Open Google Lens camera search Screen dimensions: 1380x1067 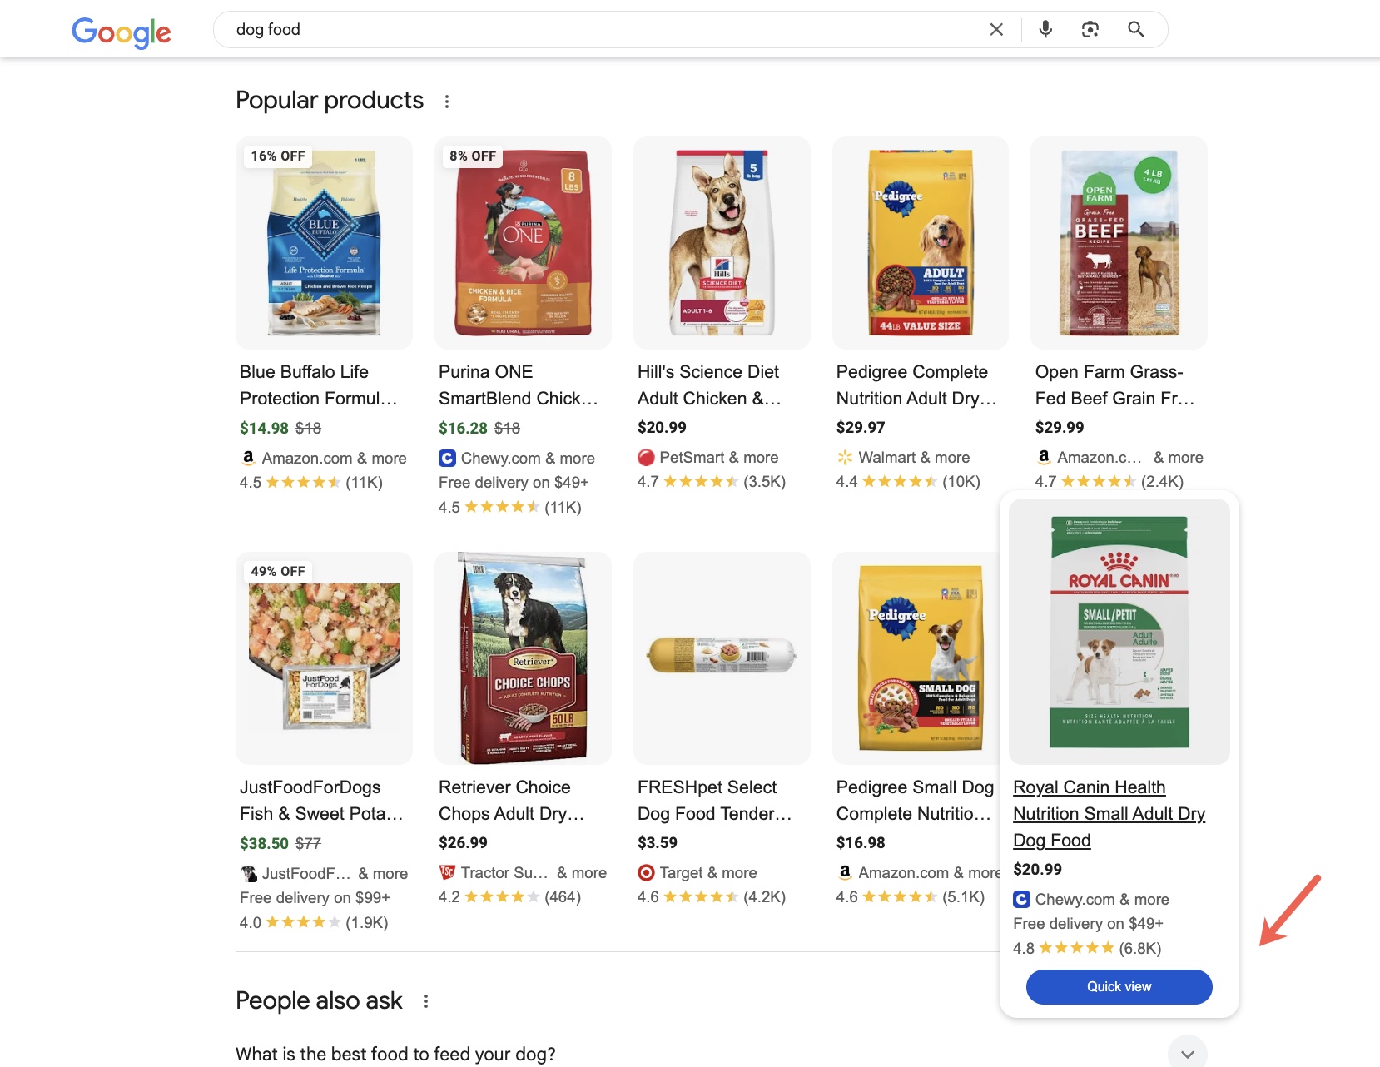coord(1090,28)
